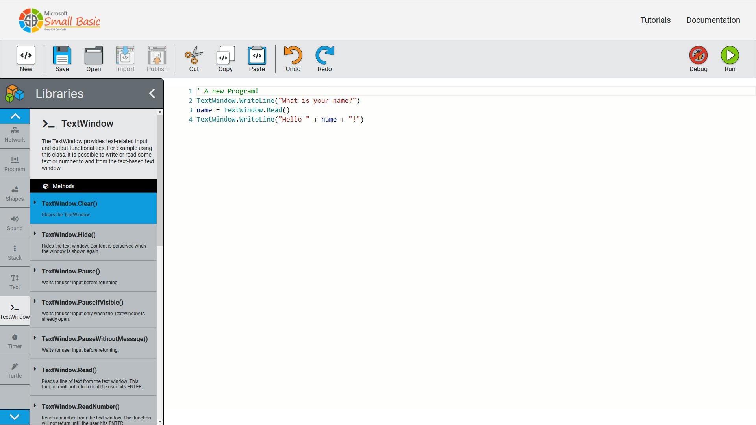
Task: Start debugging with the Debug icon
Action: click(698, 58)
